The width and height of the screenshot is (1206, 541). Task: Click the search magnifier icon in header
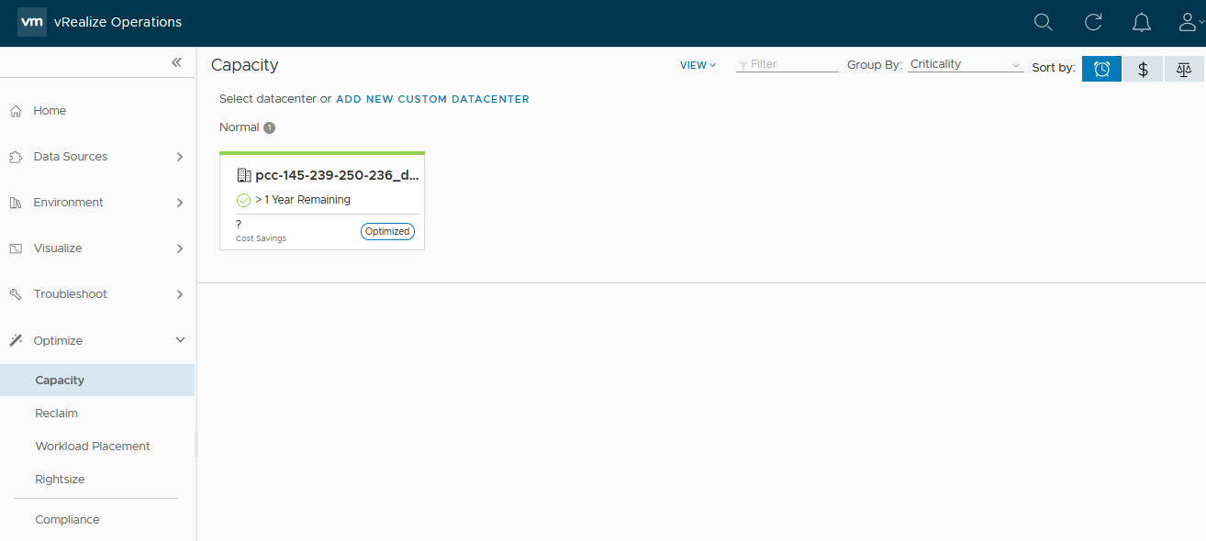[x=1043, y=22]
